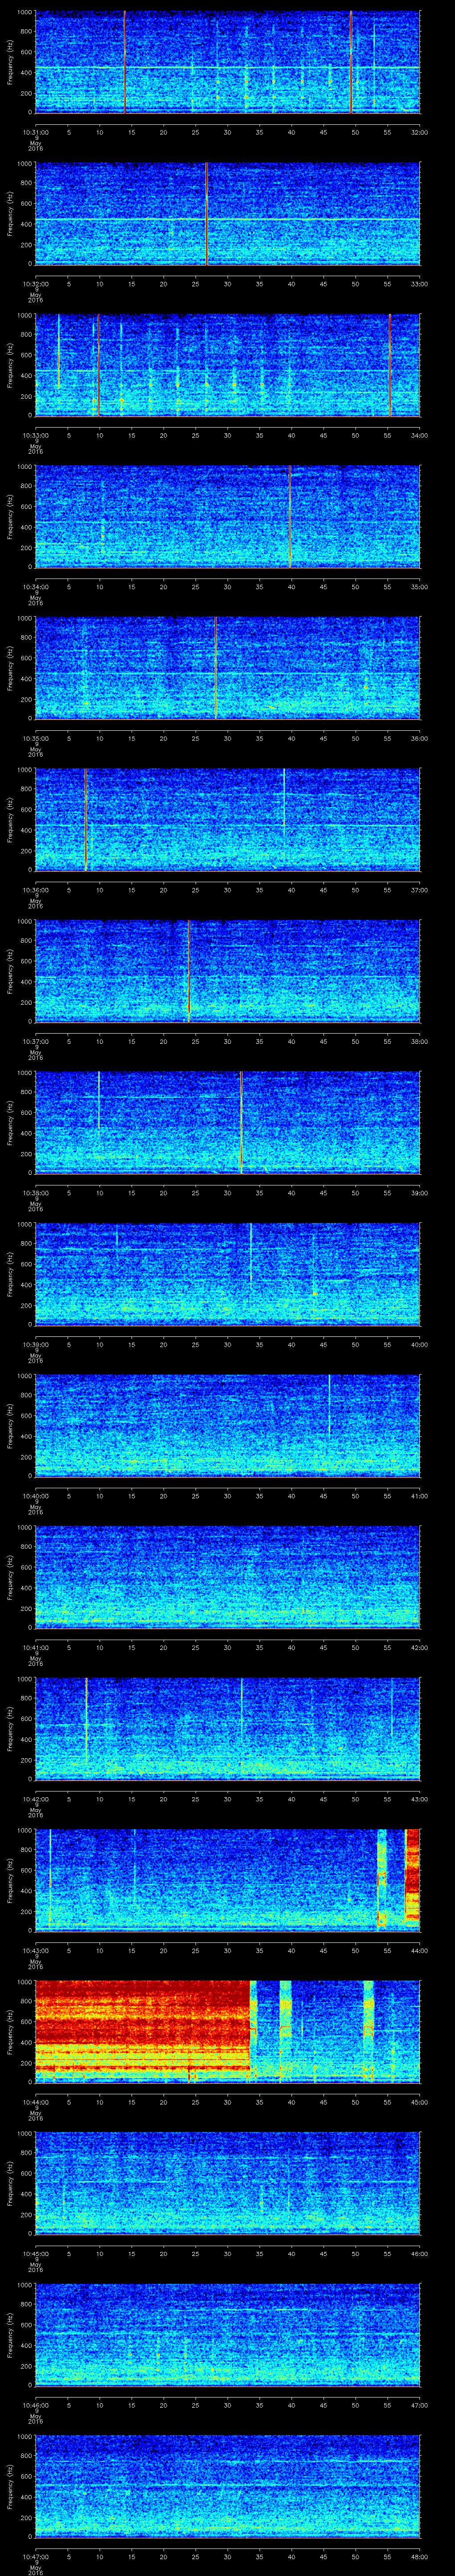Click "Frequency (Hz)" axis label of 10:31:00 spectrogram
Screen dimensions: 455x2576
point(11,62)
